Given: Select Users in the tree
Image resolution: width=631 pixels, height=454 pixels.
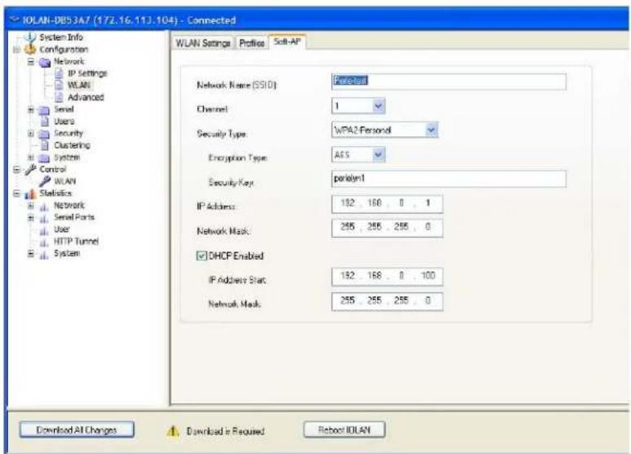Looking at the screenshot, I should (x=64, y=121).
